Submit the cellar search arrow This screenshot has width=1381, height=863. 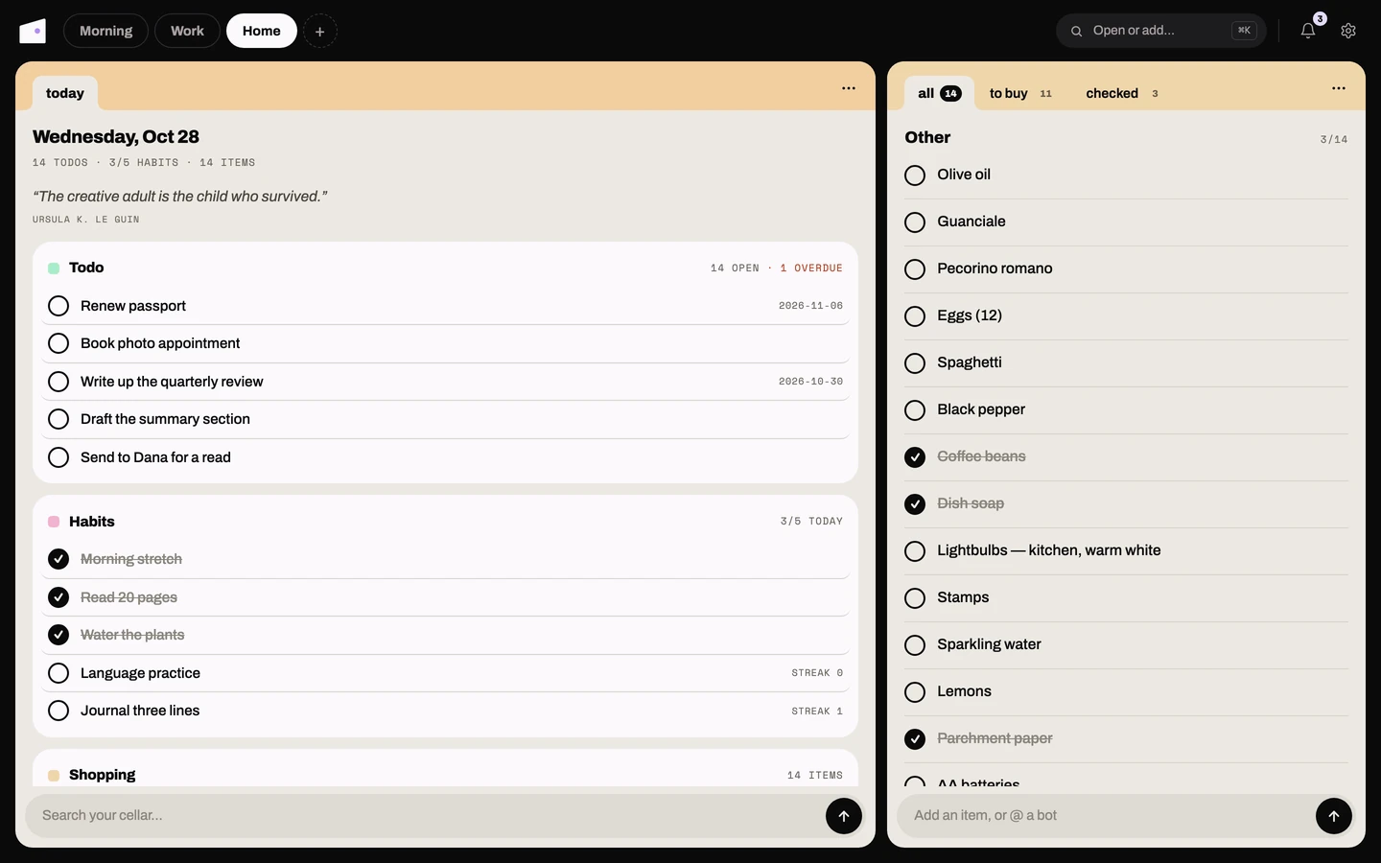pyautogui.click(x=844, y=816)
